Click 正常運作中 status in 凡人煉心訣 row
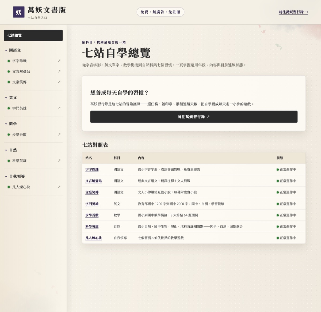Viewport: 321px width, 312px height. click(286, 238)
